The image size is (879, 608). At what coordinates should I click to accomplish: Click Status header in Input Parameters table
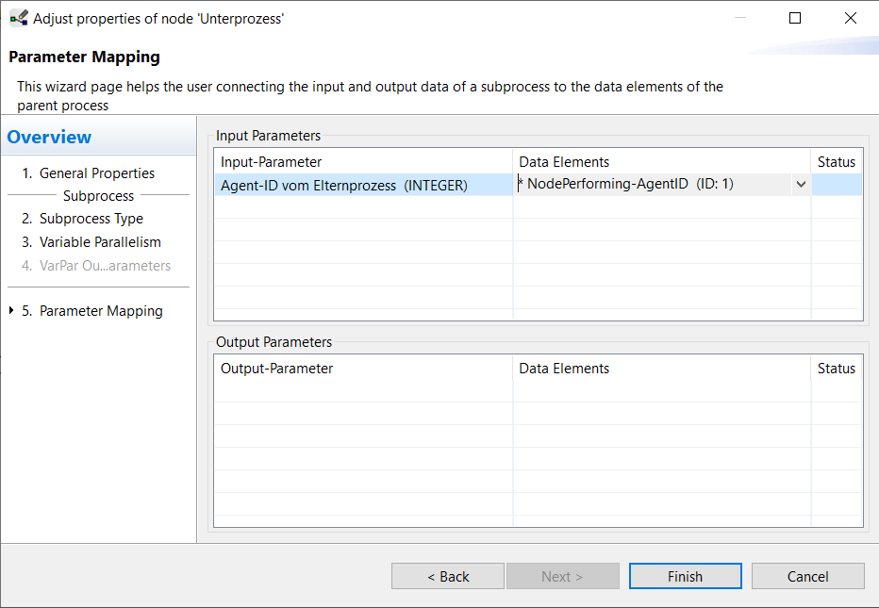pyautogui.click(x=836, y=162)
